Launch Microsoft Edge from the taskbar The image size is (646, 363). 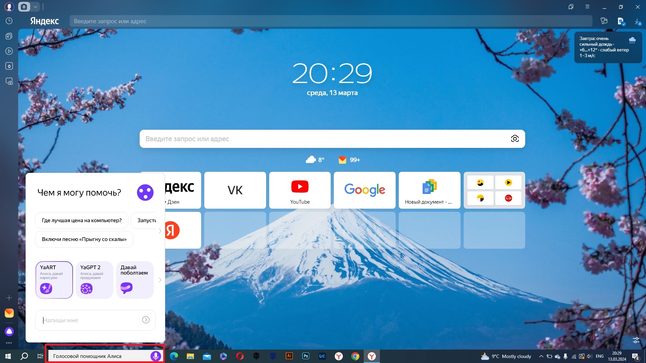(174, 356)
